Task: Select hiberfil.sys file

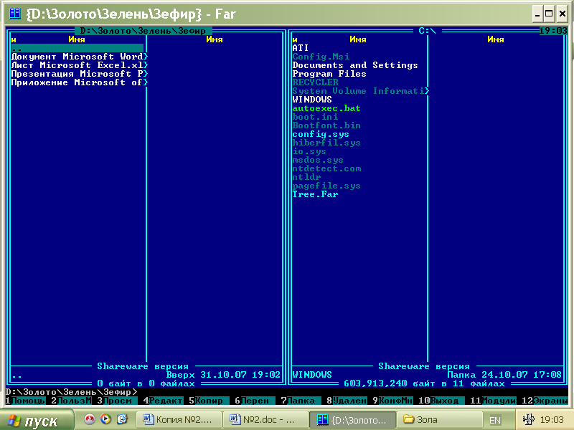Action: tap(326, 143)
